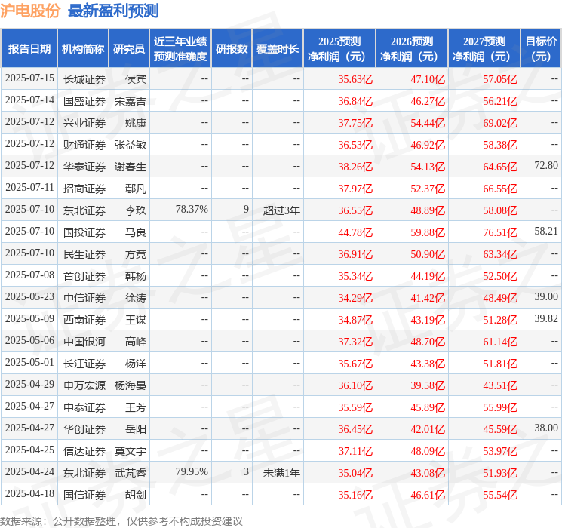This screenshot has height=528, width=562.
Task: Click the 2027预测净利润 column header
Action: [484, 49]
